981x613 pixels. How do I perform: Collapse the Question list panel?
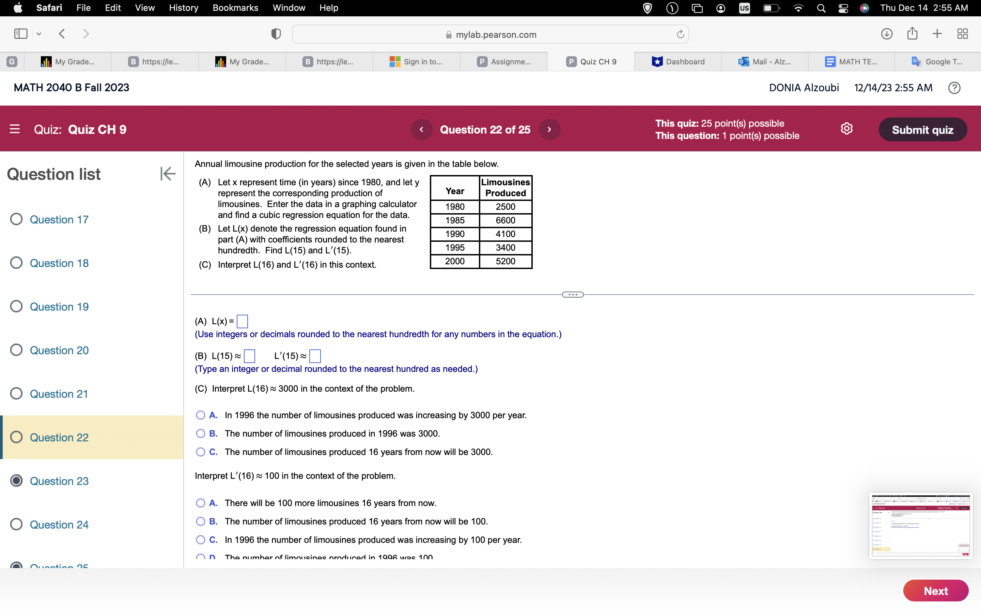point(168,174)
